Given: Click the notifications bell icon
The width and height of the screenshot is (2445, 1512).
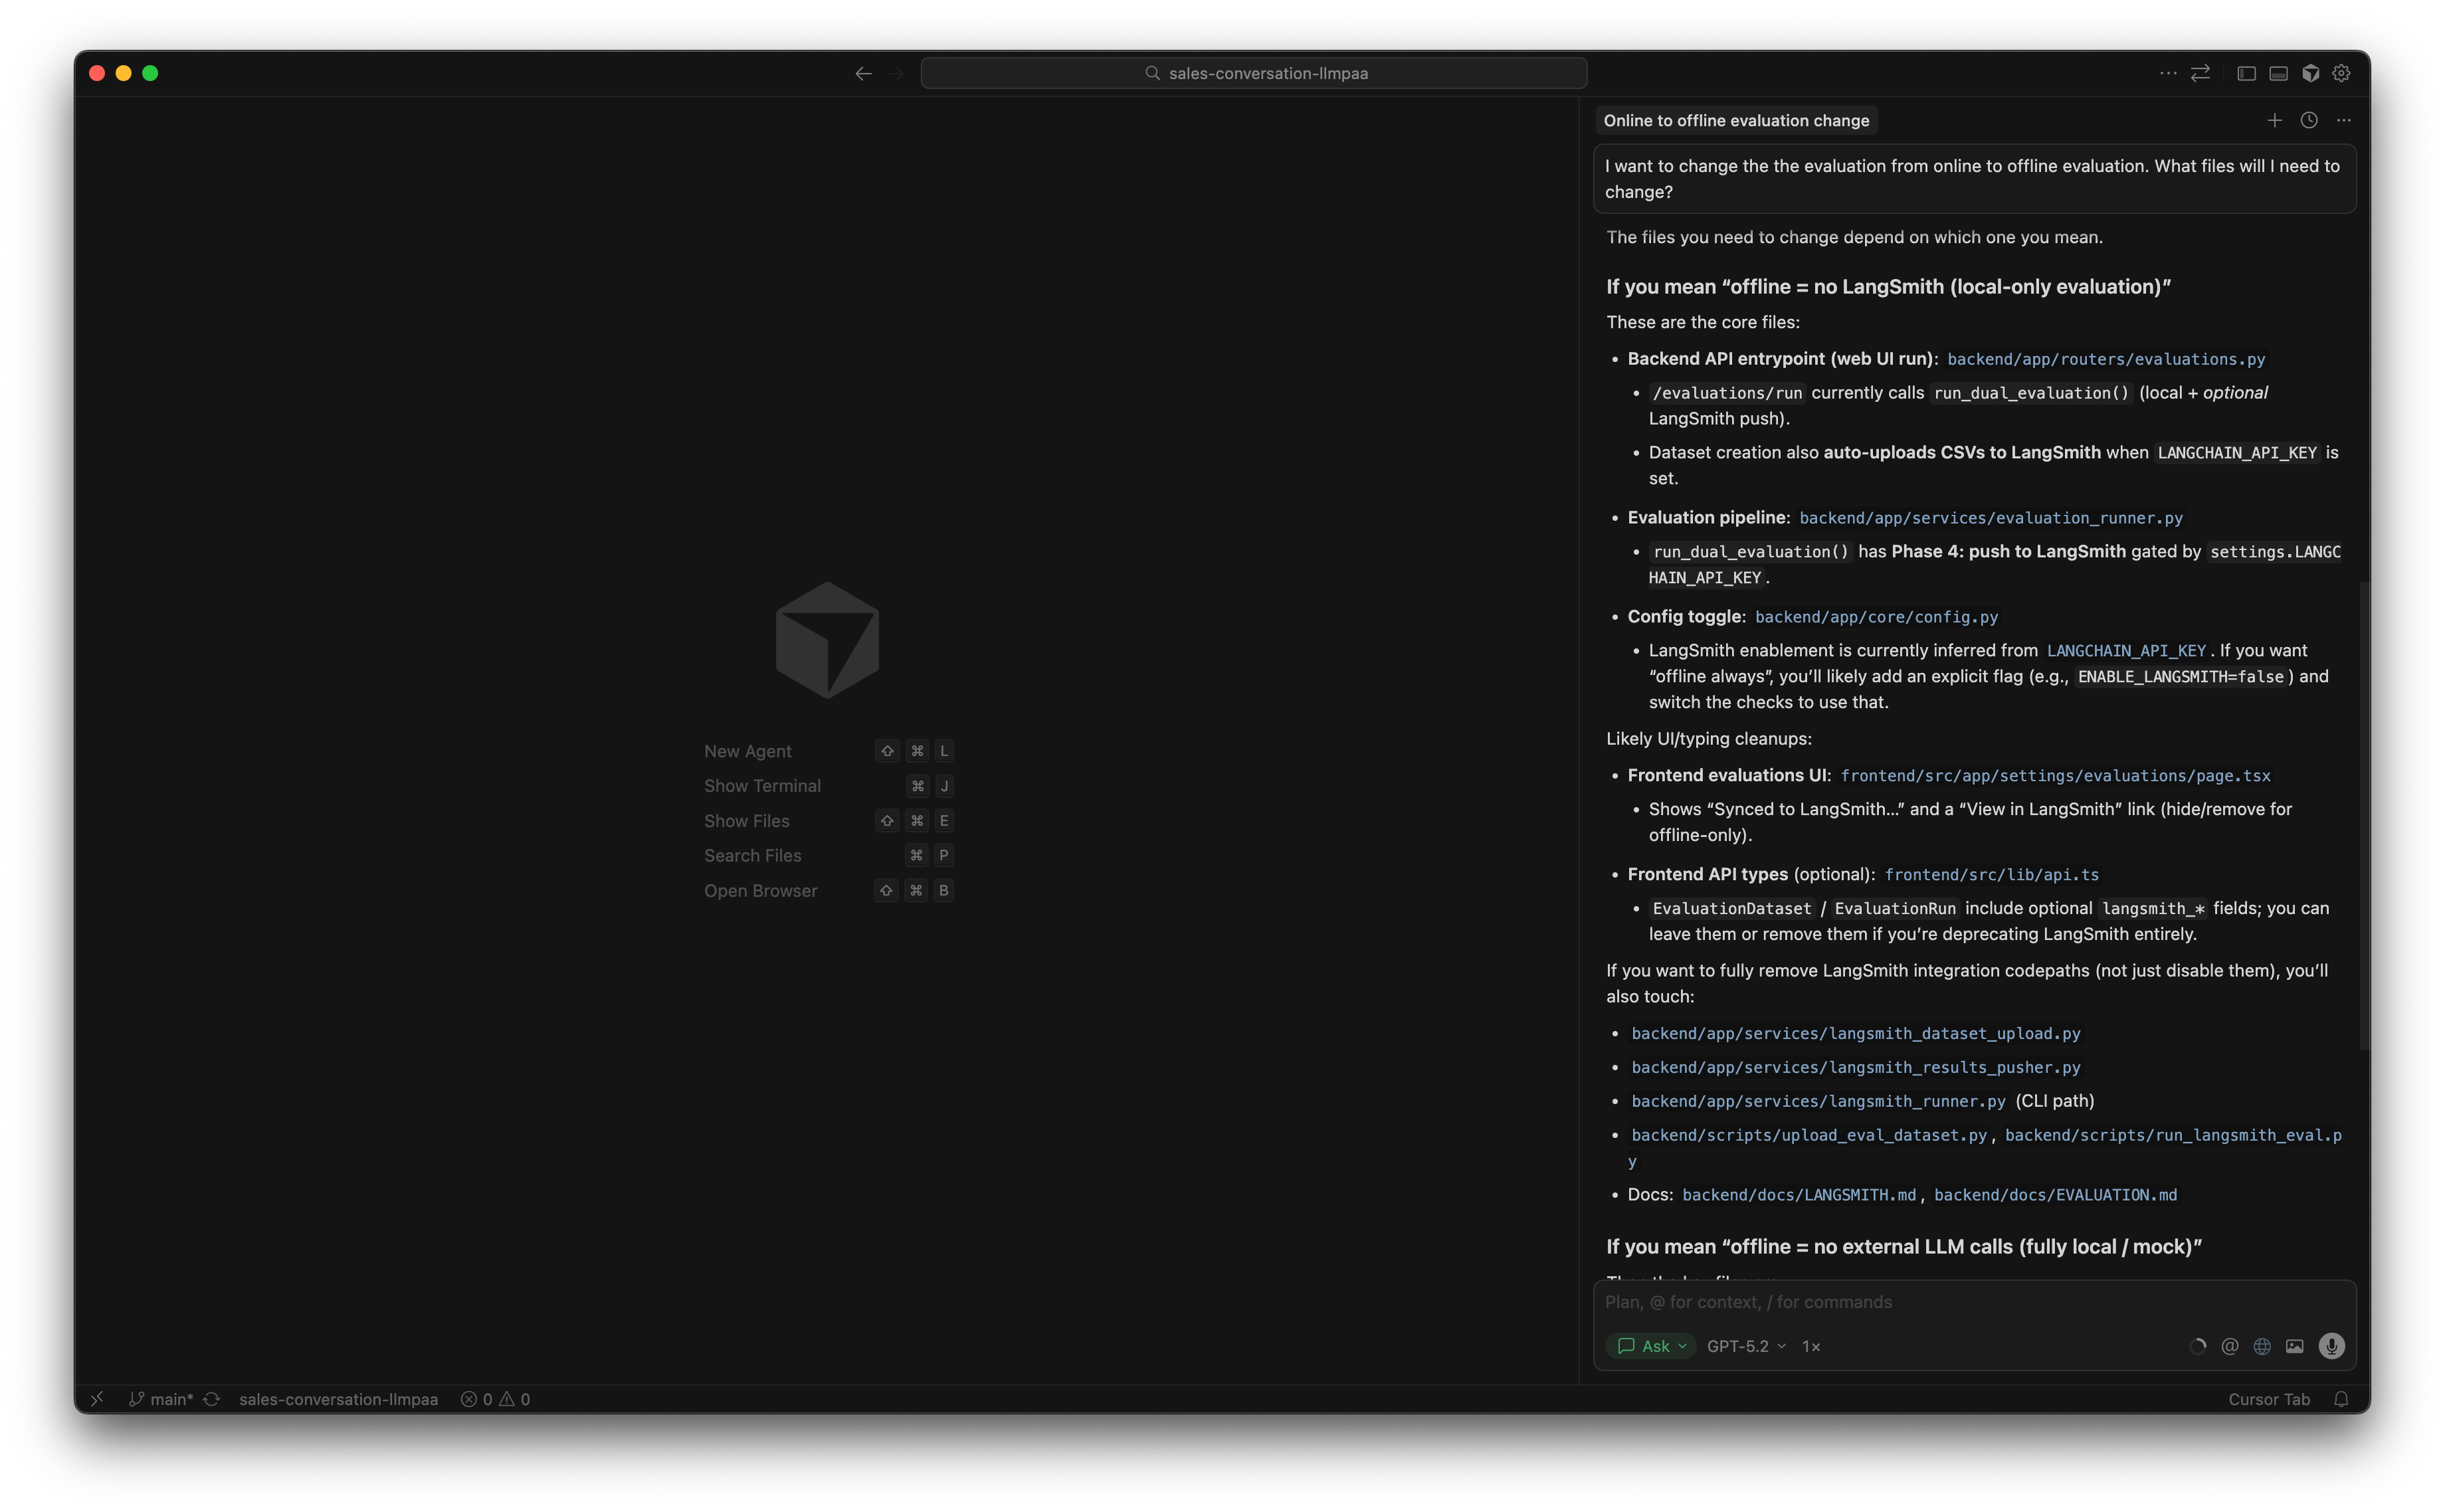Looking at the screenshot, I should [x=2341, y=1399].
